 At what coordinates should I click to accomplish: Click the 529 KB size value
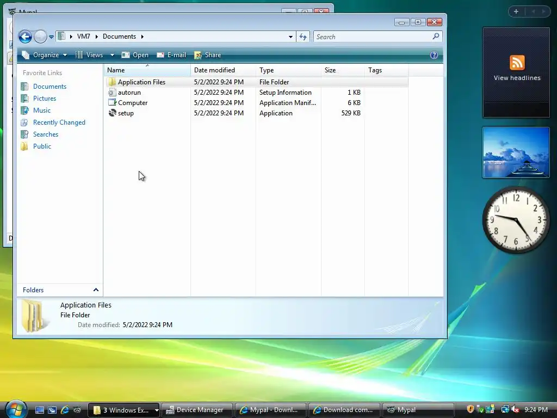[351, 113]
